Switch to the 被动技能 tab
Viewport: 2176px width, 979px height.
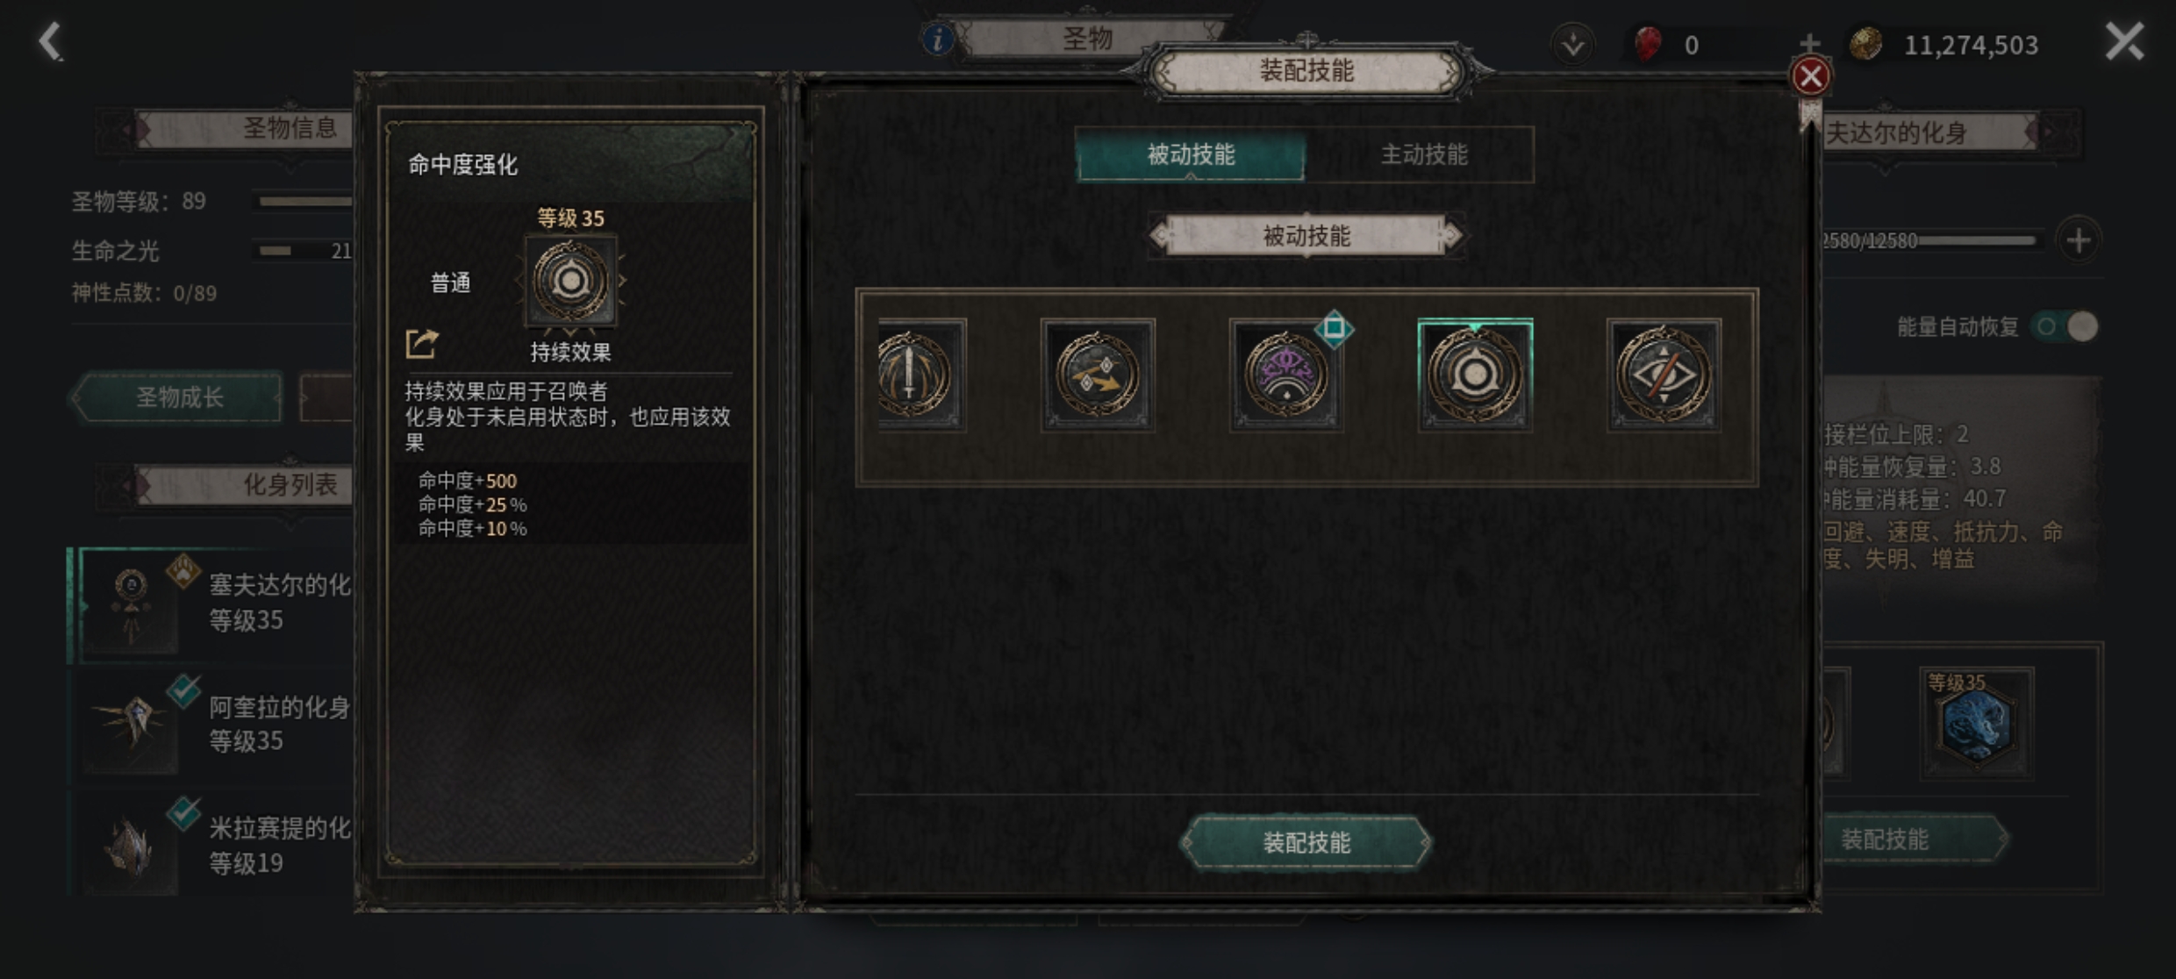[x=1191, y=154]
